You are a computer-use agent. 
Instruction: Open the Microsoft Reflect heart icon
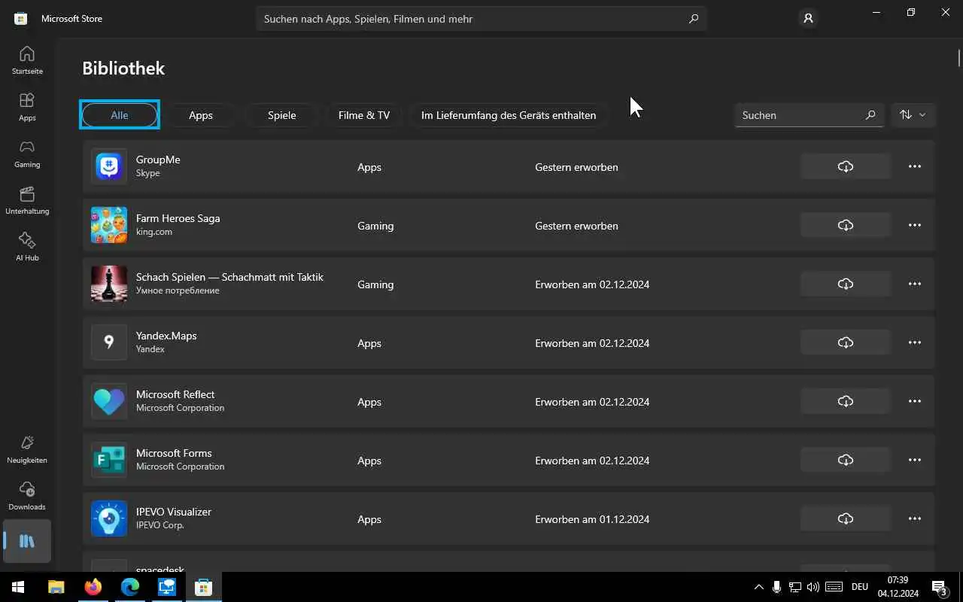109,401
